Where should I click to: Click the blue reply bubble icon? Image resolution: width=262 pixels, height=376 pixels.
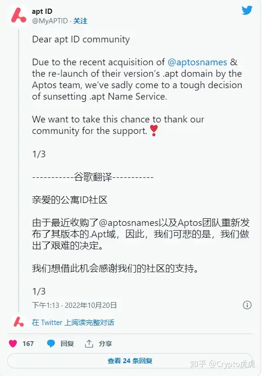(51, 344)
